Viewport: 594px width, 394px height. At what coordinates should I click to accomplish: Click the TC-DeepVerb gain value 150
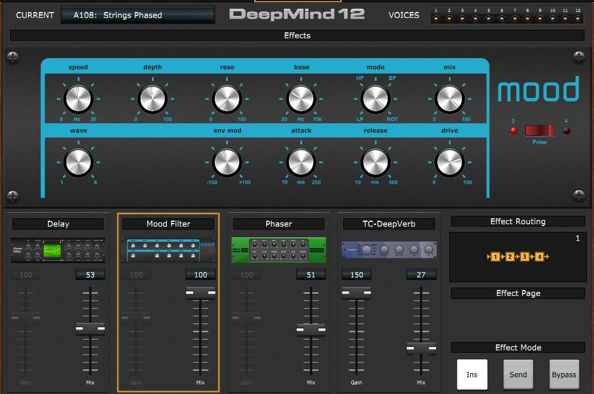(x=357, y=275)
